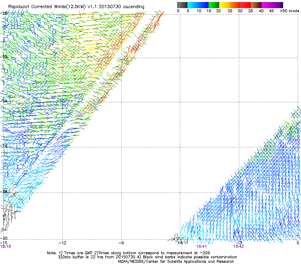This screenshot has width=301, height=264.
Task: Click the -15 longitude axis label
Action: [4, 243]
